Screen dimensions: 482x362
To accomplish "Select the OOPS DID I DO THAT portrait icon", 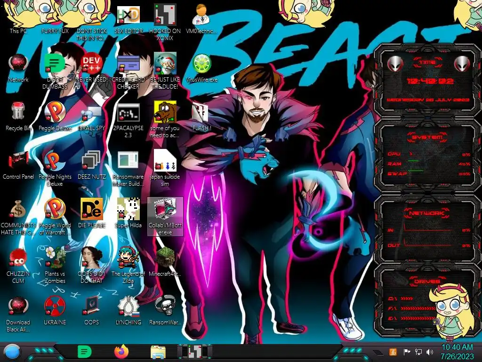I will (x=92, y=266).
